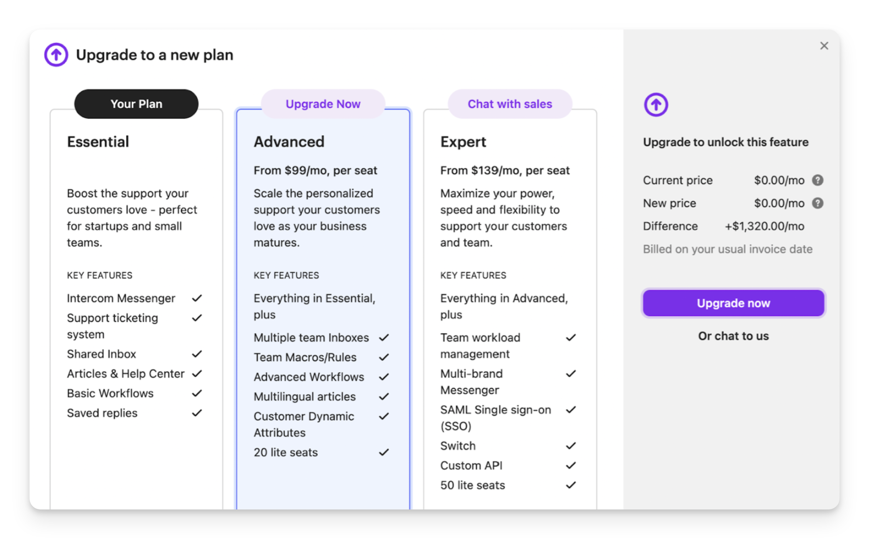Close the upgrade plan dialog
The image size is (869, 539).
point(824,46)
